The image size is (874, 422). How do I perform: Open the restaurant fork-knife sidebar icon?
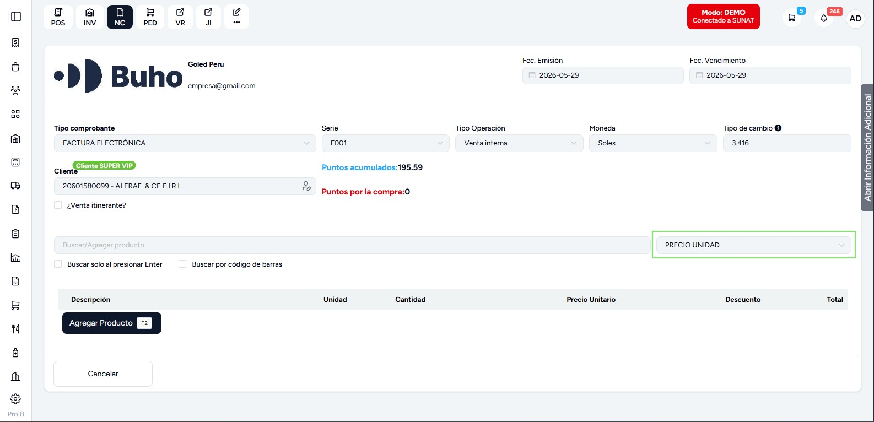[15, 329]
